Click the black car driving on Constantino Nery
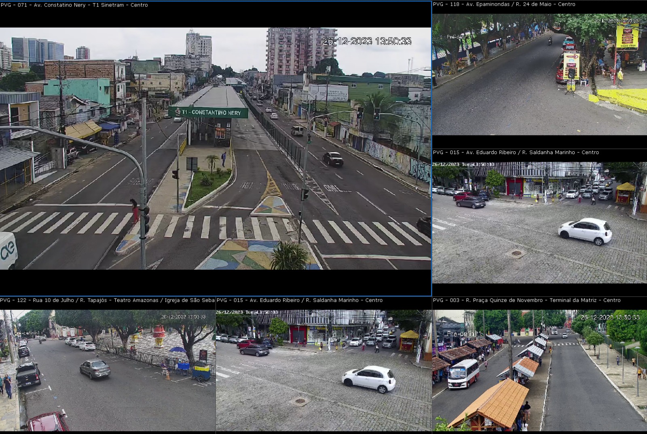 (x=333, y=159)
